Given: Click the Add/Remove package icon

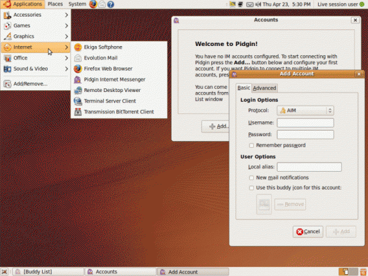Looking at the screenshot, I should click(x=7, y=84).
